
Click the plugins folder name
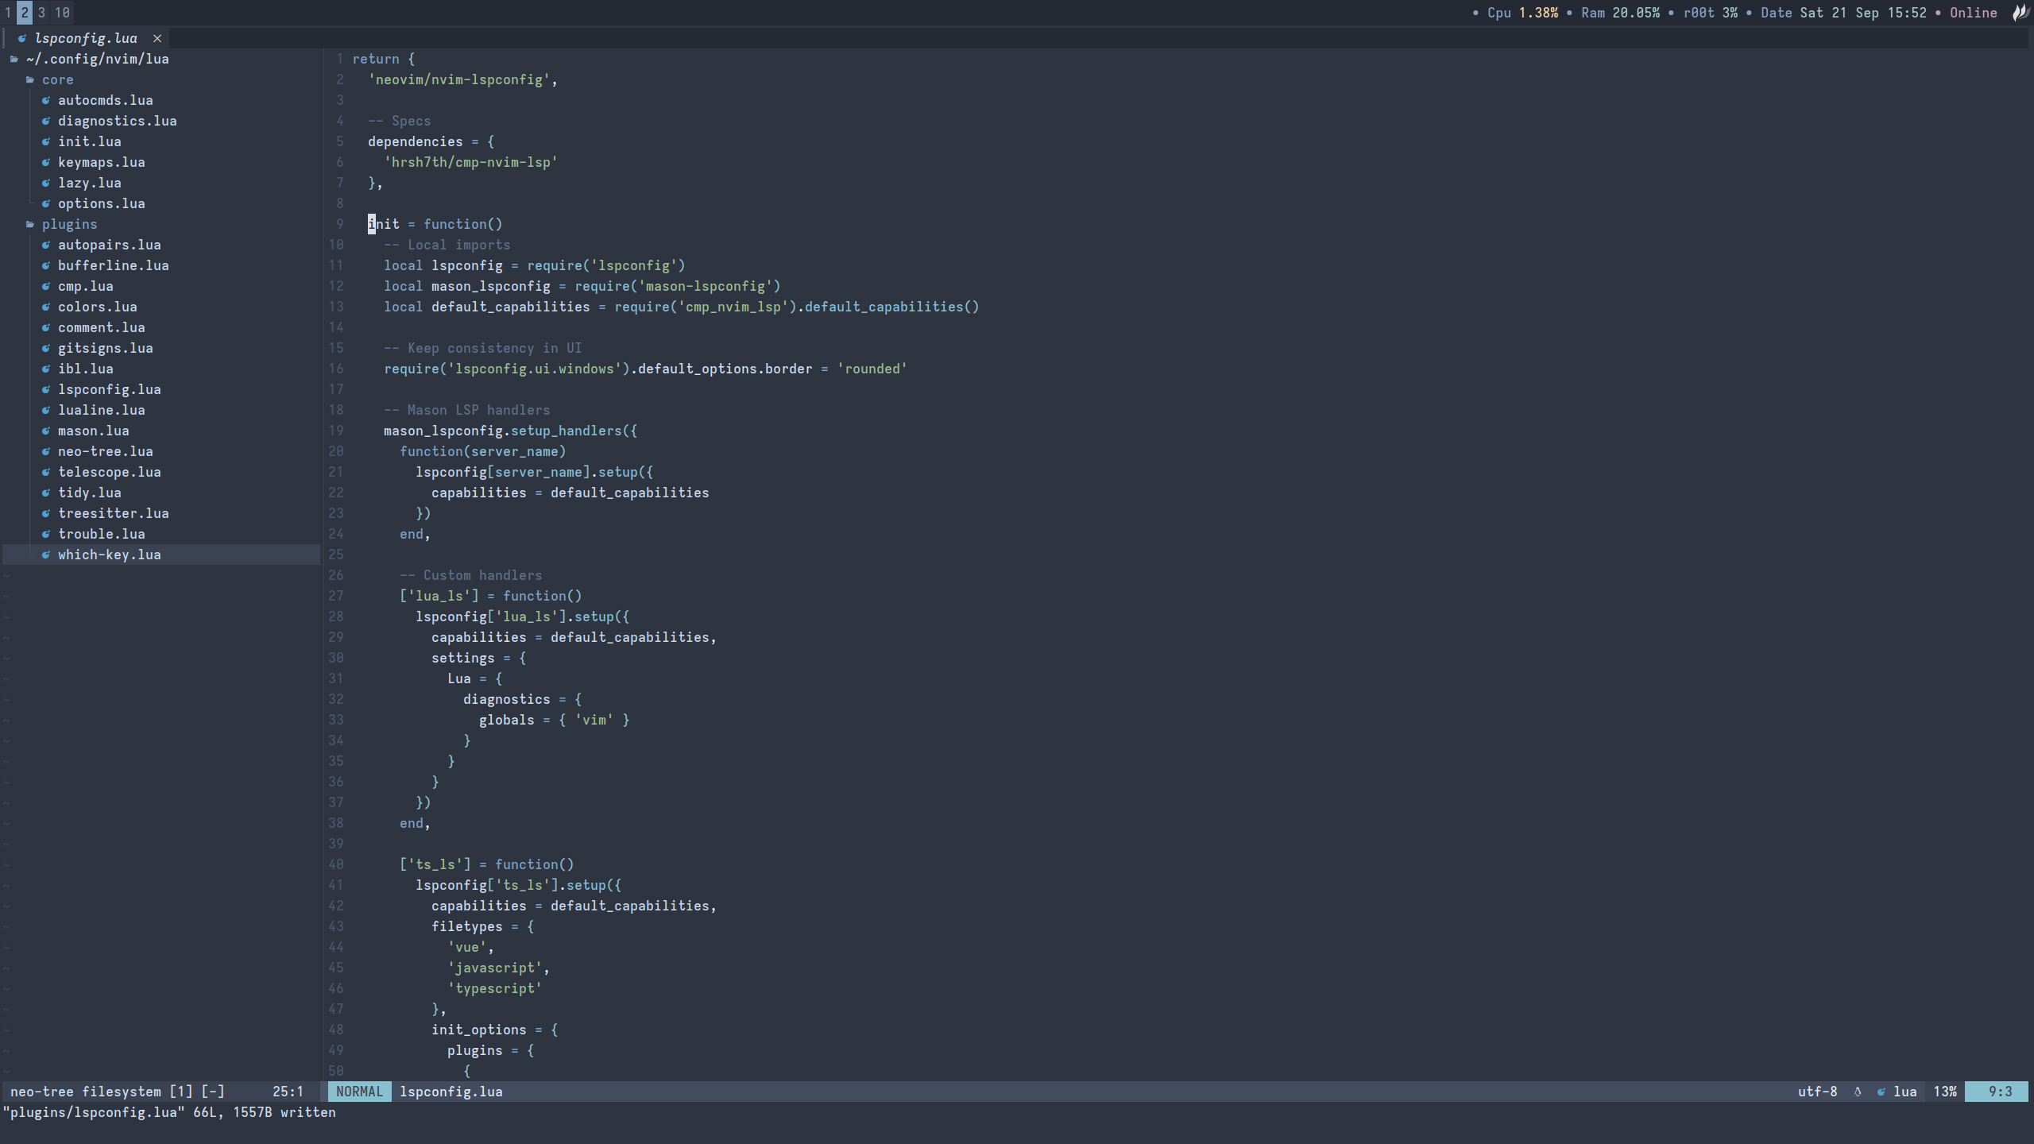(x=69, y=224)
